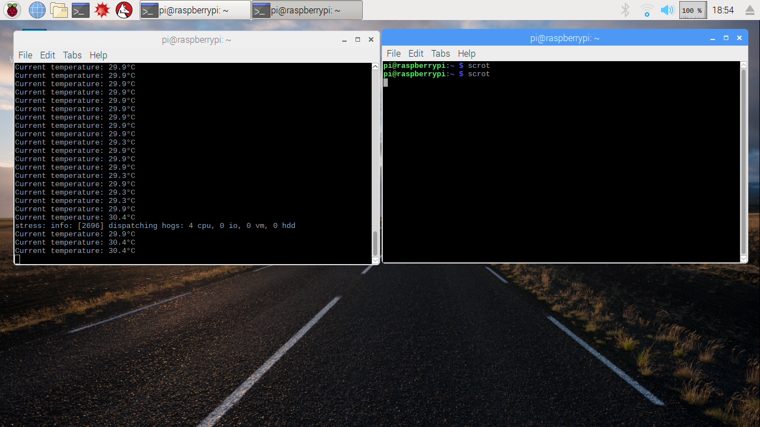This screenshot has height=427, width=760.
Task: Launch a new terminal from the panel launcher
Action: point(81,9)
